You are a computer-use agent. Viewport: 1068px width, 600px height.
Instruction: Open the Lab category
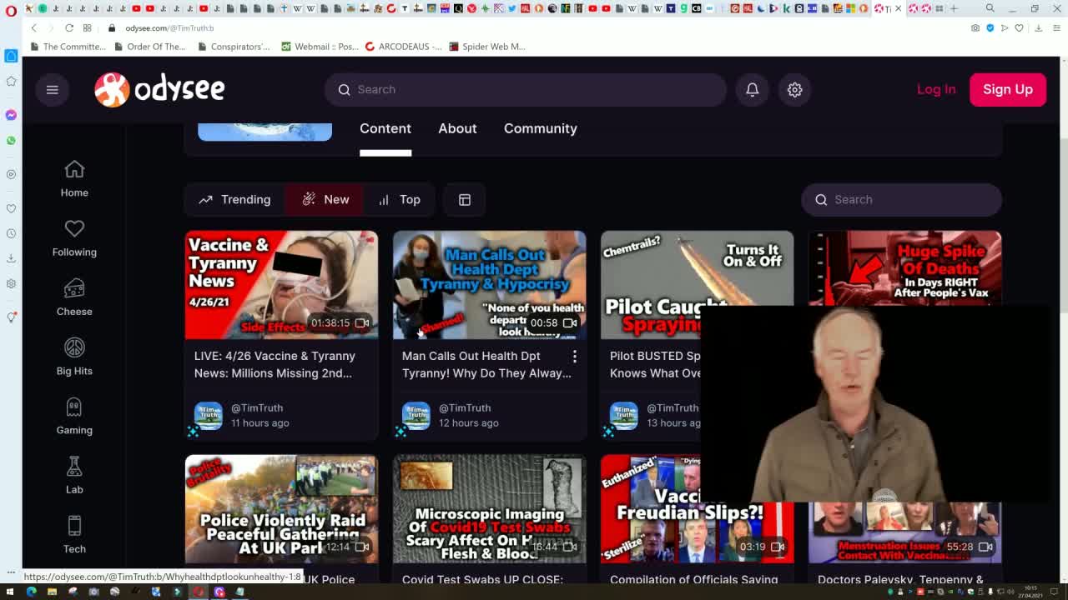[x=74, y=476]
